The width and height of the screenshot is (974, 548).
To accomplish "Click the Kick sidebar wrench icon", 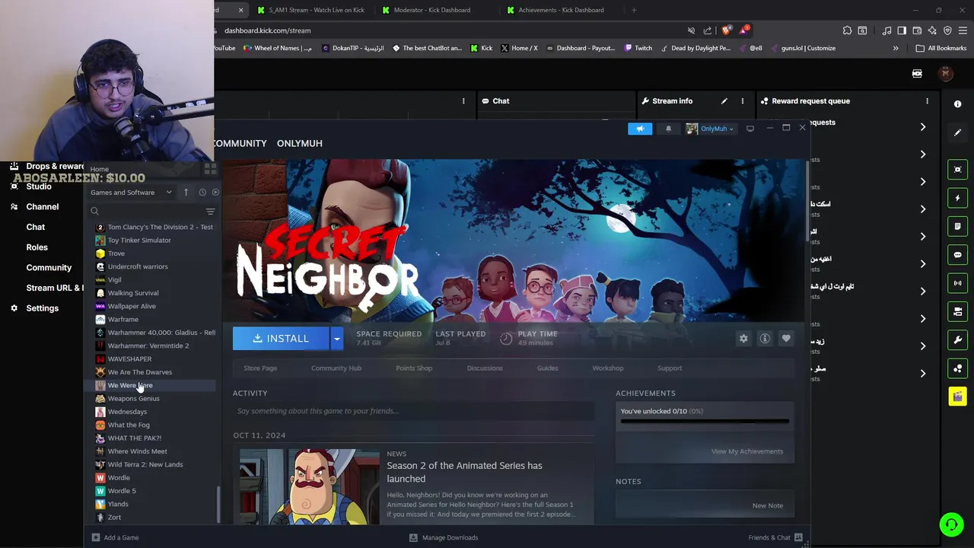I will (957, 340).
